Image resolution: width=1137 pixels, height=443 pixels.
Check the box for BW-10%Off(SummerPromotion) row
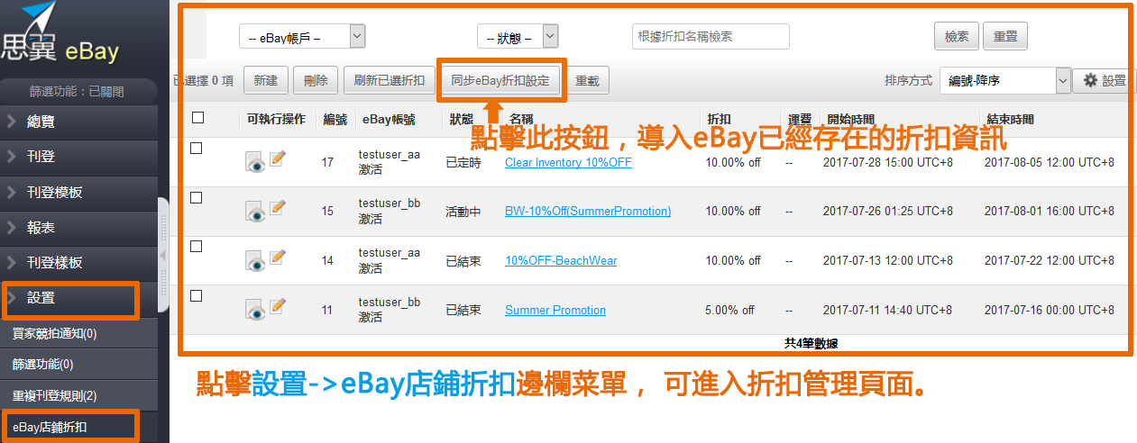pyautogui.click(x=197, y=197)
